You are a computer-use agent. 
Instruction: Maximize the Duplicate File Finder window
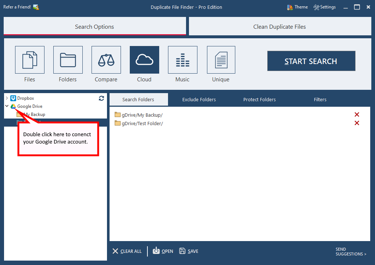pyautogui.click(x=357, y=7)
